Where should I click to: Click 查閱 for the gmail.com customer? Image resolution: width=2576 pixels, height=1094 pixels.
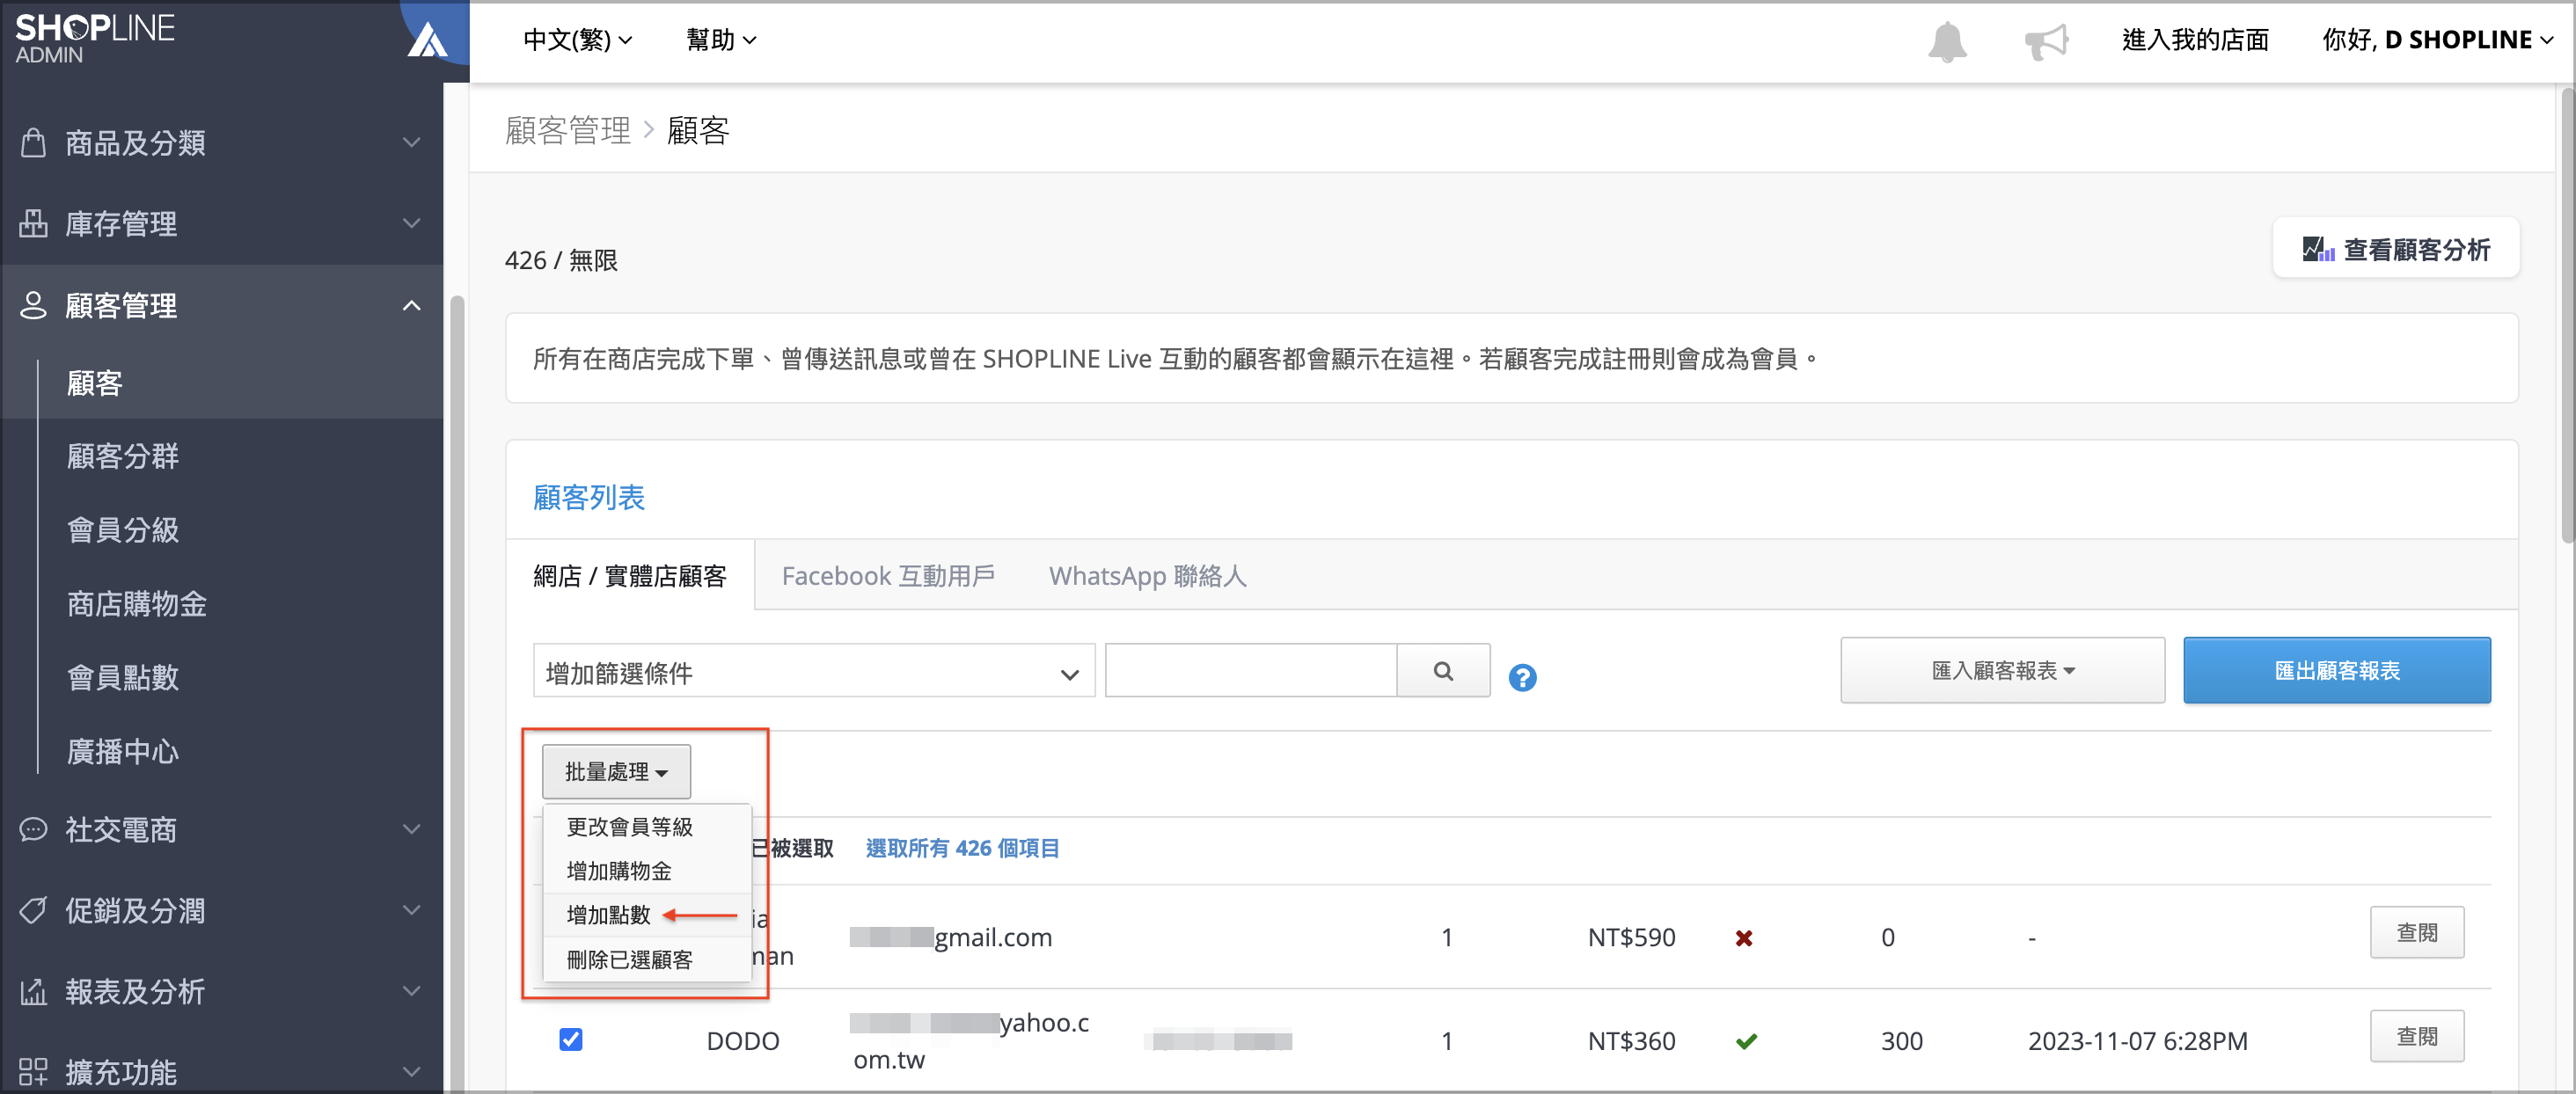click(x=2417, y=932)
